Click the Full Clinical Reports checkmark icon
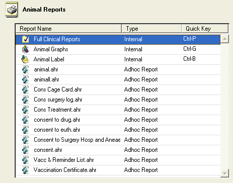Screen dimensions: 233x183 click(x=25, y=39)
